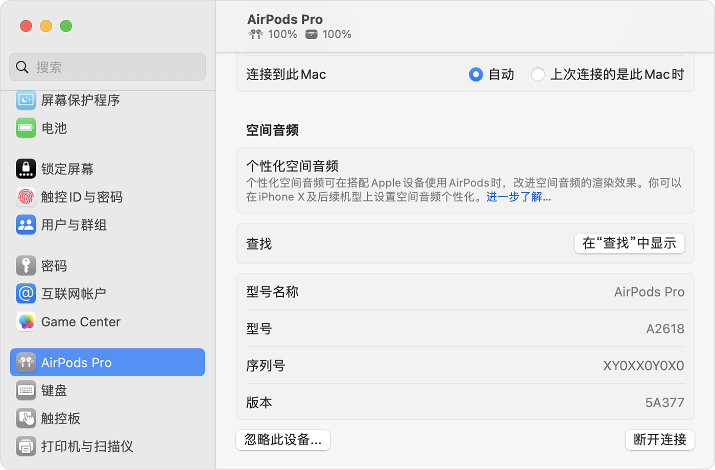The image size is (715, 470).
Task: Click the 型号名称 value AirPods Pro
Action: [649, 292]
